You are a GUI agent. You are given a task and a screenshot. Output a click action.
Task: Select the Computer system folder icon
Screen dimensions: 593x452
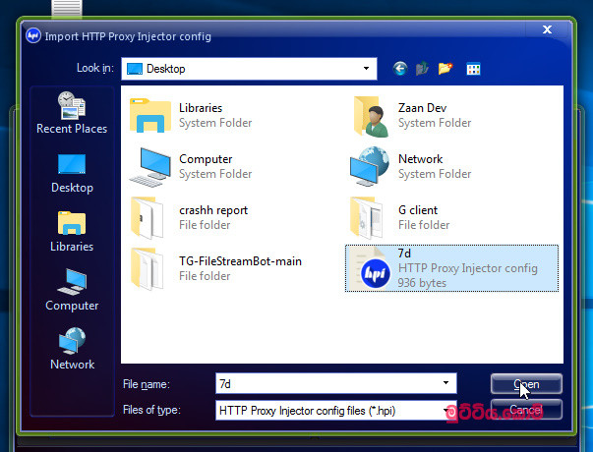point(150,167)
